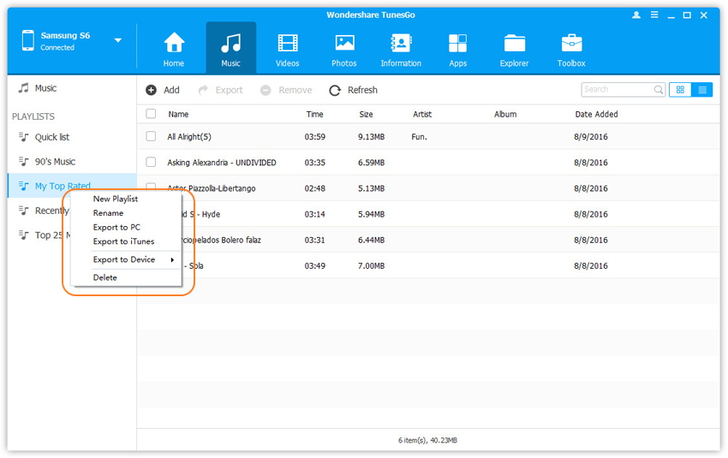Sort by the Date Added column header
Viewport: 728px width, 458px height.
pyautogui.click(x=596, y=114)
